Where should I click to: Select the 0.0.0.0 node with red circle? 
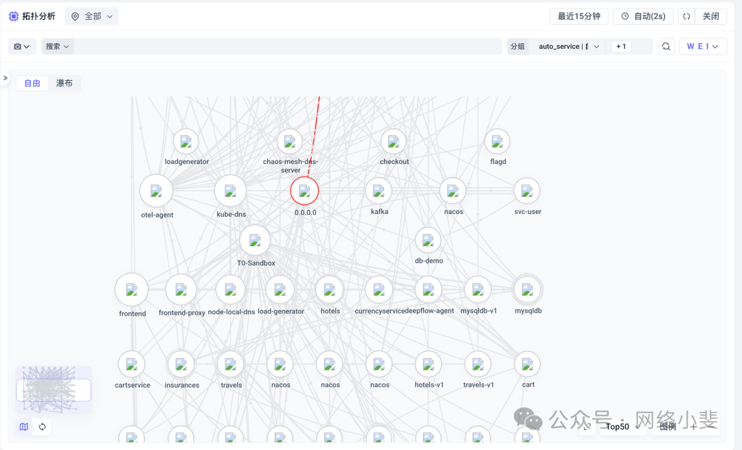[304, 191]
